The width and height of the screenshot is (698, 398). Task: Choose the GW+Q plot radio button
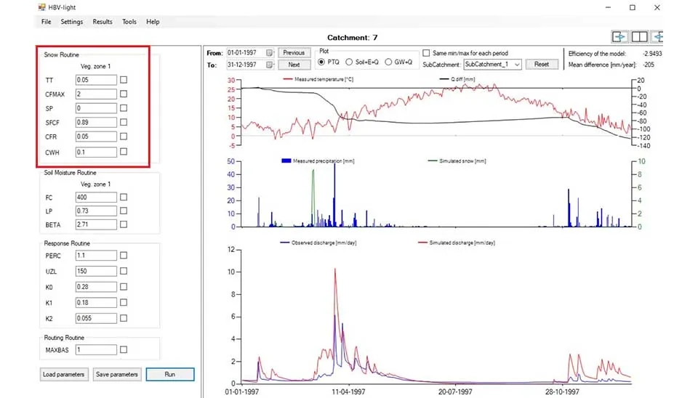point(389,62)
